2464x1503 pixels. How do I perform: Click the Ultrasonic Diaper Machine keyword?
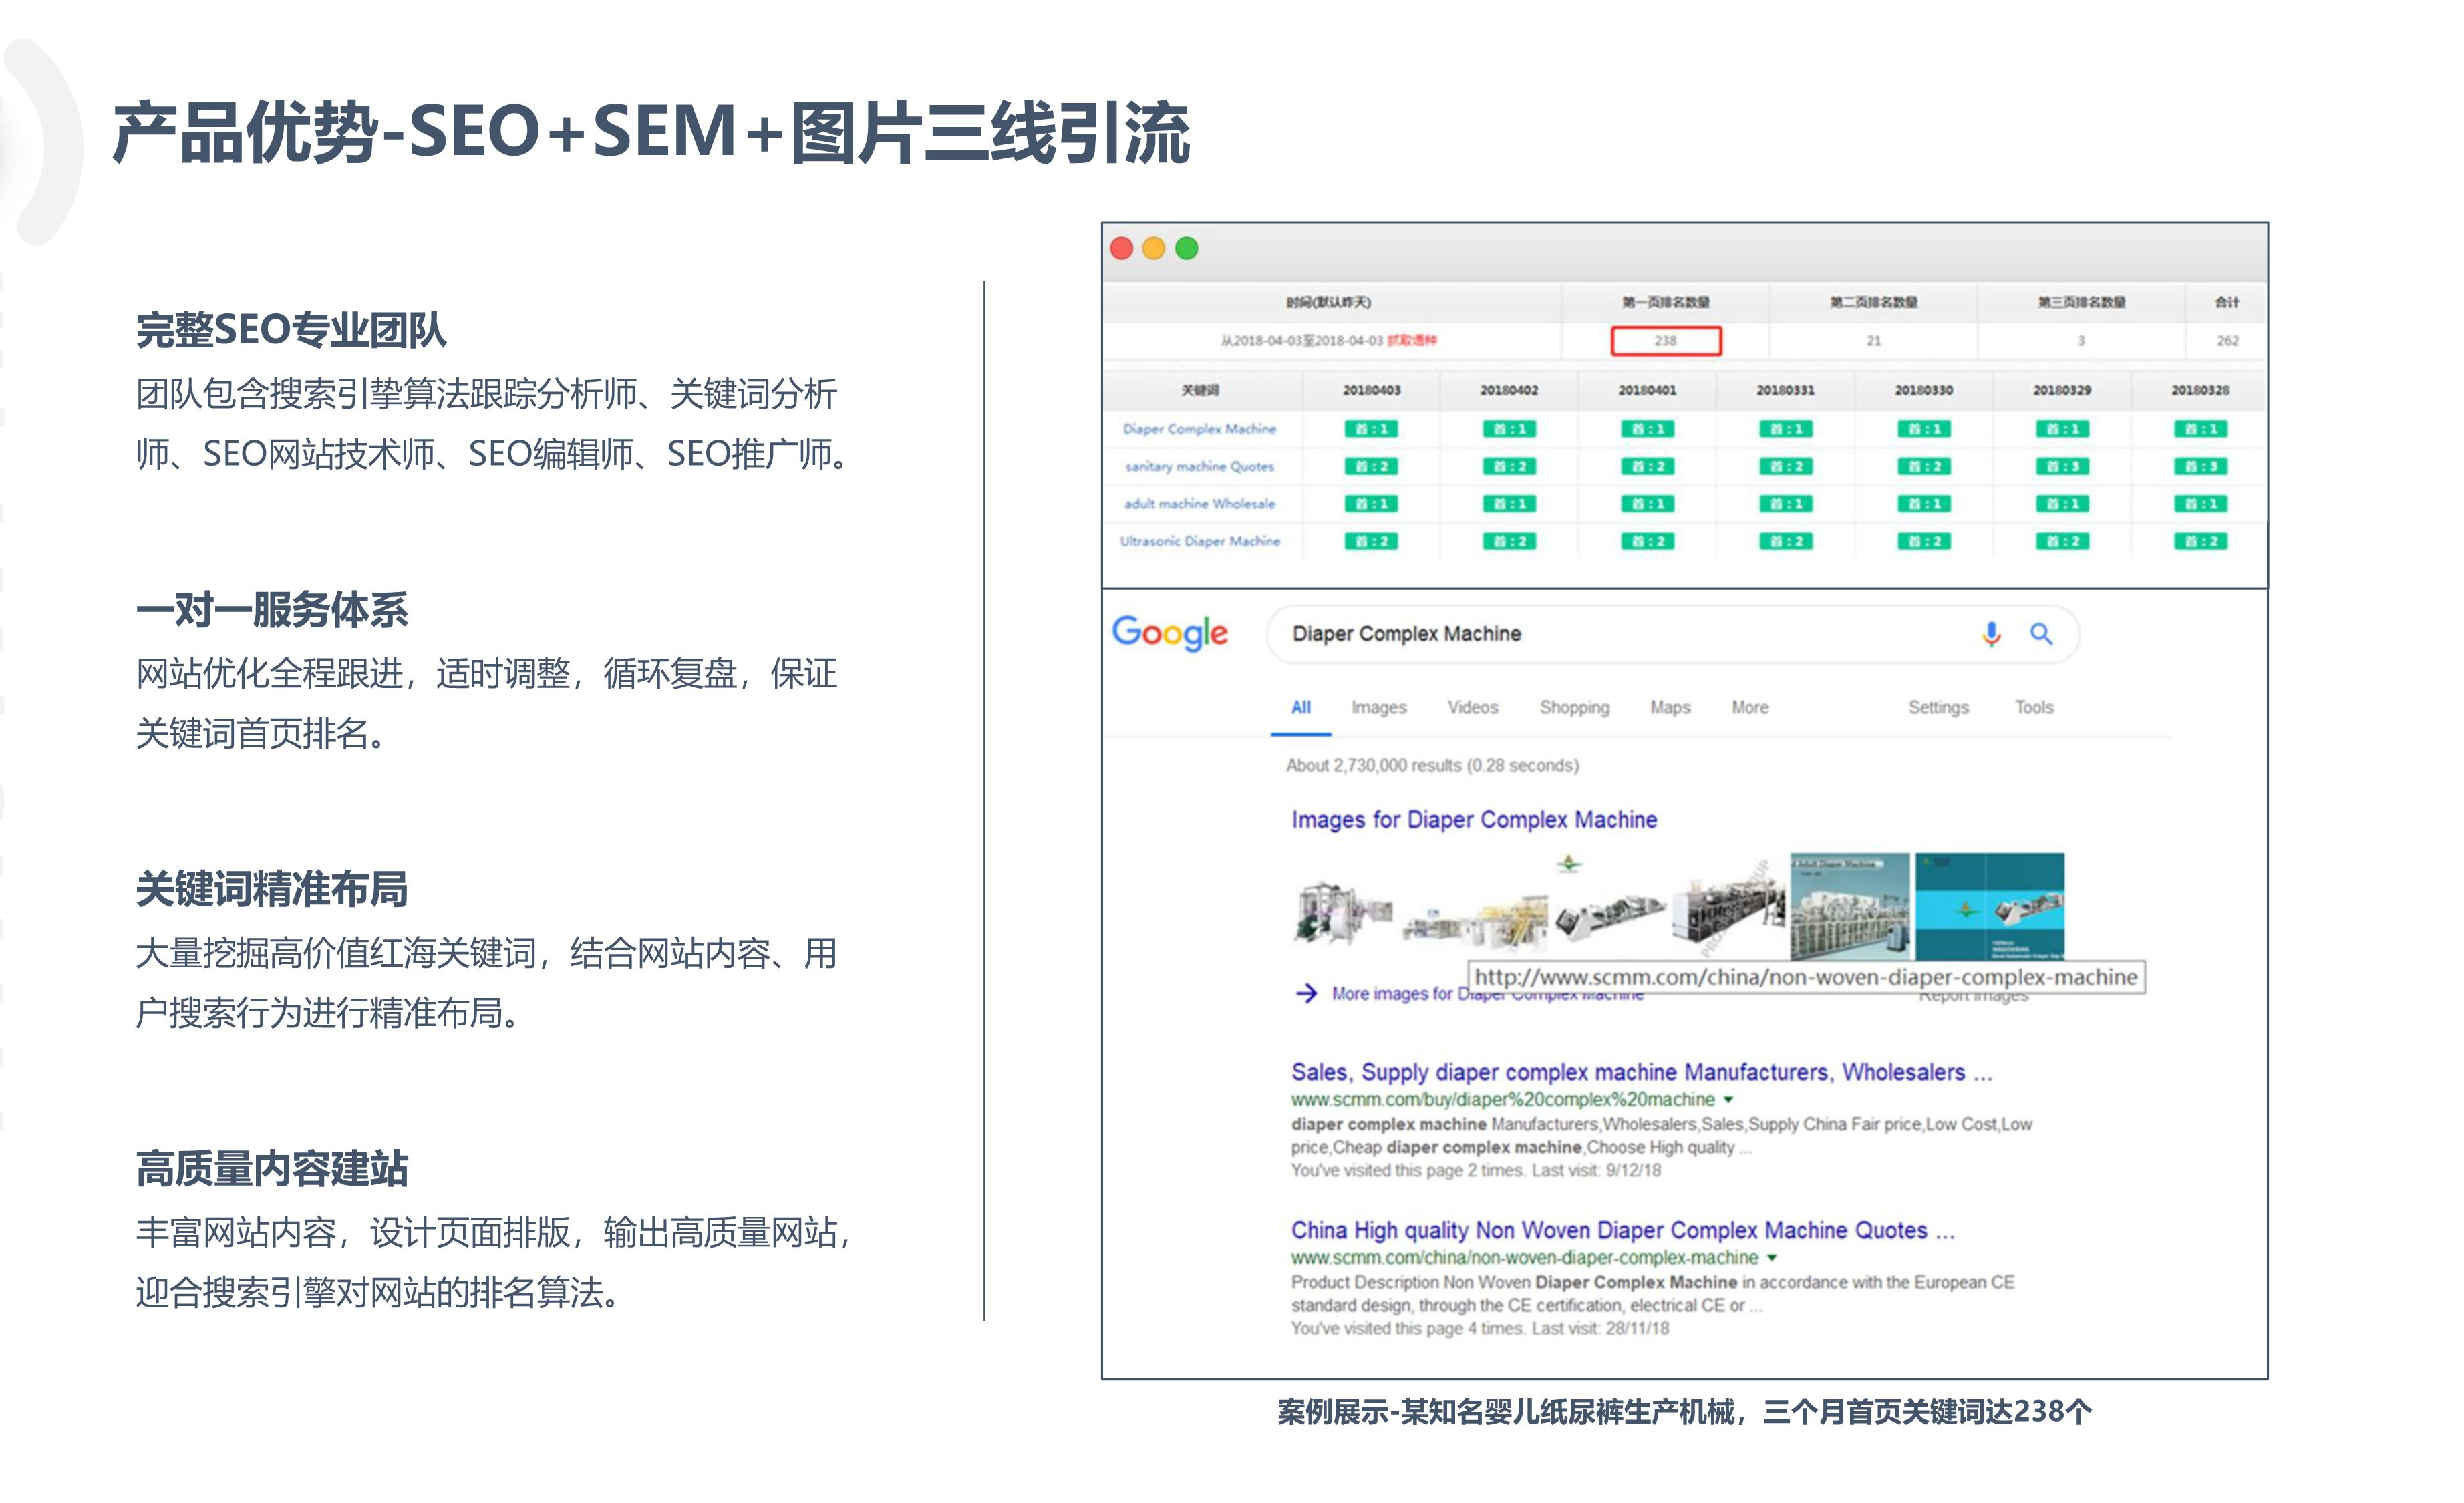[1199, 541]
